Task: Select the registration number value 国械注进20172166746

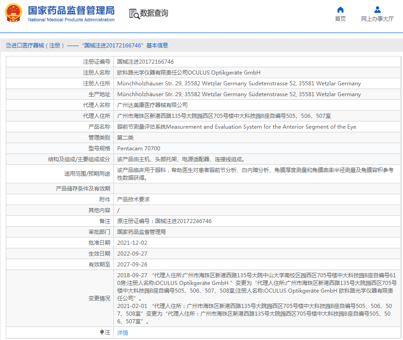Action: point(145,62)
